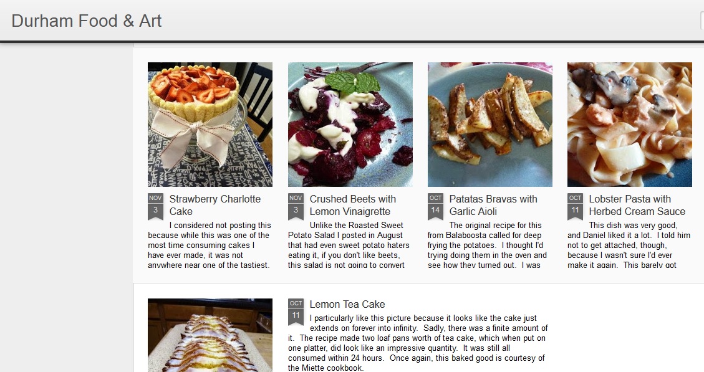Screen dimensions: 704x372
Task: Open Strawberry Charlotte Cake post title
Action: (x=215, y=205)
